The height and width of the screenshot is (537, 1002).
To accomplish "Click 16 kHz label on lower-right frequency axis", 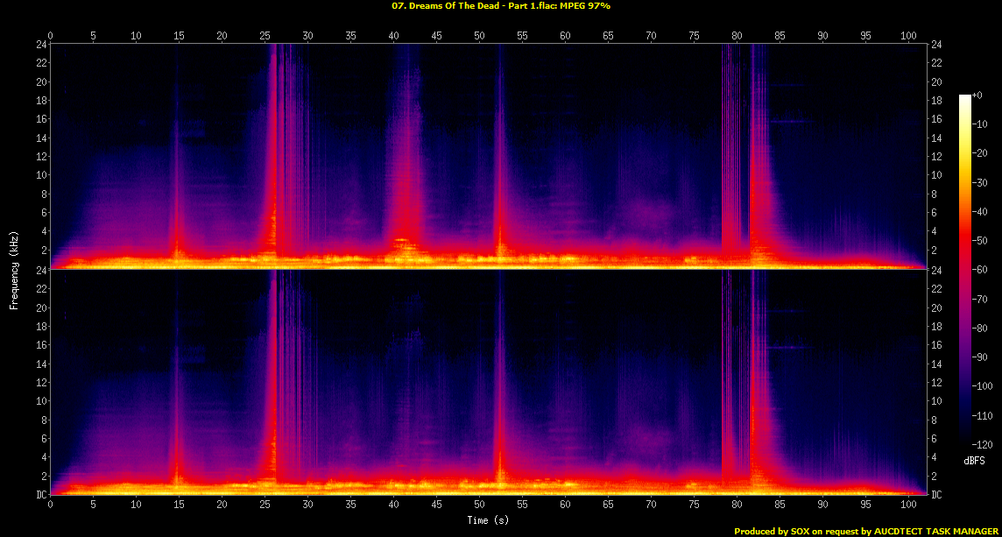I will pyautogui.click(x=936, y=345).
